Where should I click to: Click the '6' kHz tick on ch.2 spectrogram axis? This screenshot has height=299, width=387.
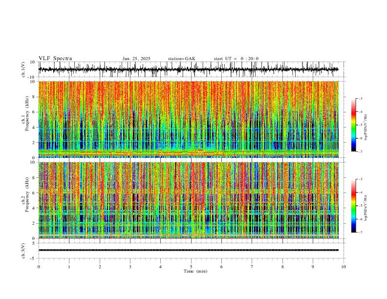coord(34,193)
